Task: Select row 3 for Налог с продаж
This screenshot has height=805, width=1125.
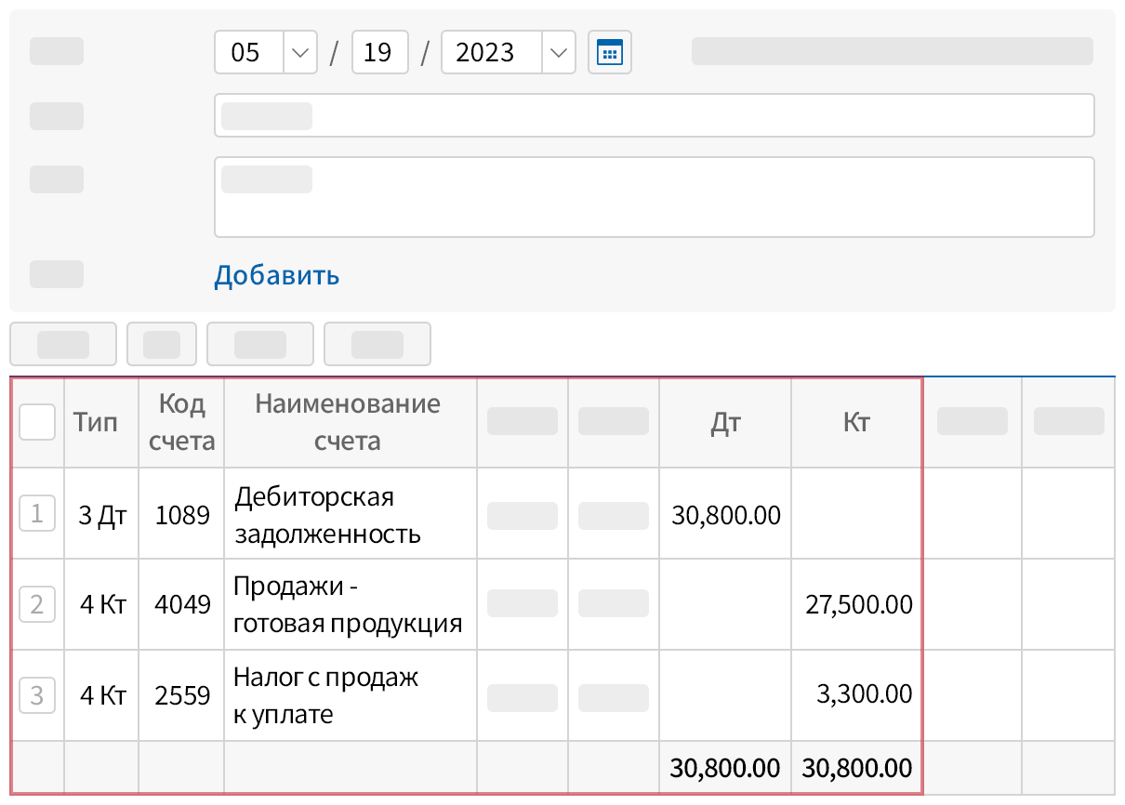Action: pos(37,693)
